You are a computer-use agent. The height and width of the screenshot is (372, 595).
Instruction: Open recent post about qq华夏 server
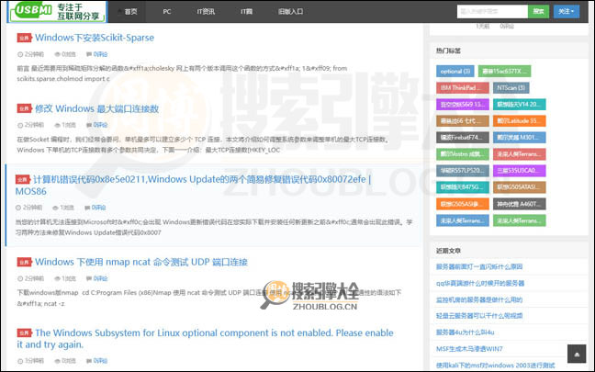480,284
